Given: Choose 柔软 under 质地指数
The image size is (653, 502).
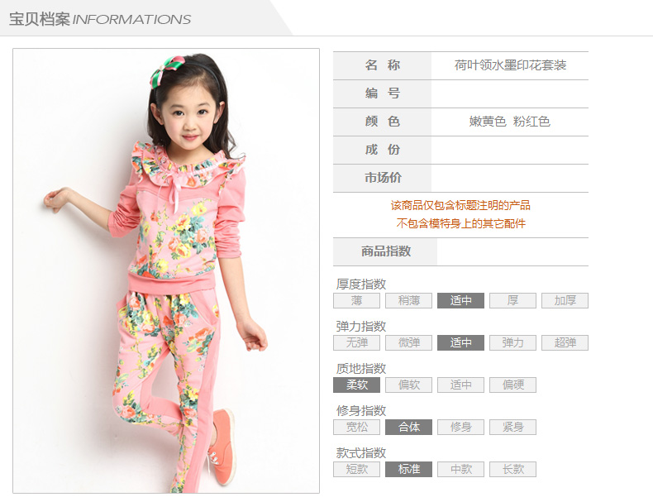Looking at the screenshot, I should 356,385.
